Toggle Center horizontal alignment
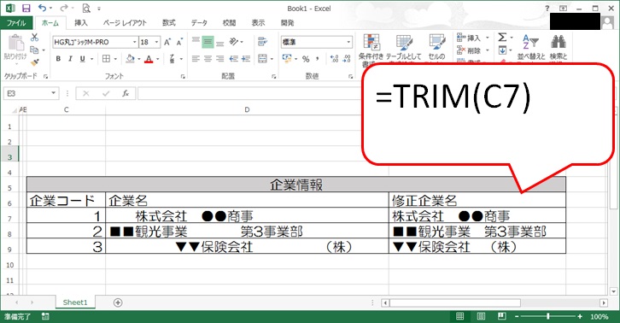620x323 pixels. (x=208, y=59)
